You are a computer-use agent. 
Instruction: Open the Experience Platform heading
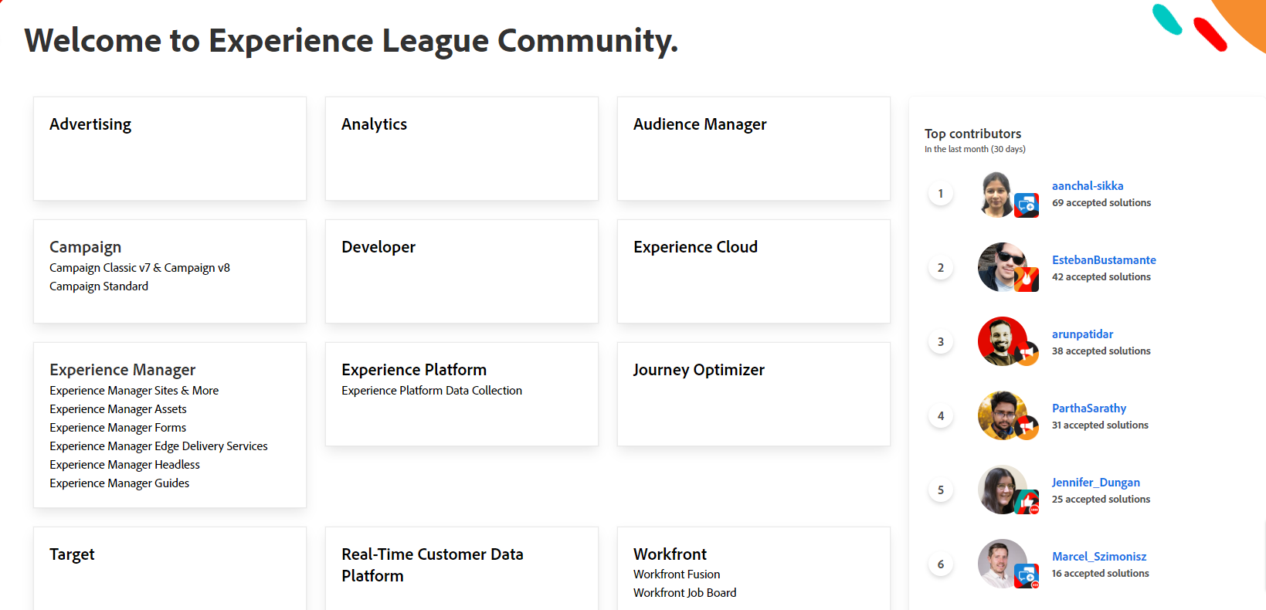pyautogui.click(x=414, y=370)
